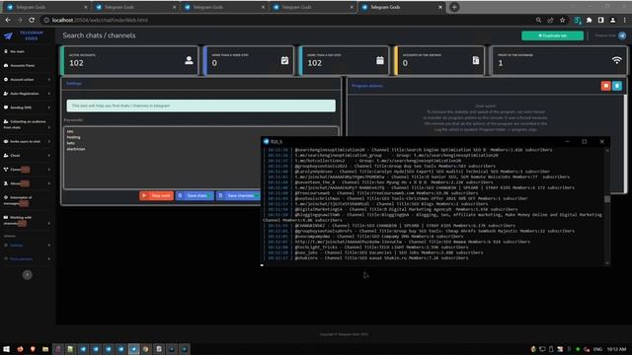Click the Stop work button
This screenshot has width=632, height=355.
156,195
